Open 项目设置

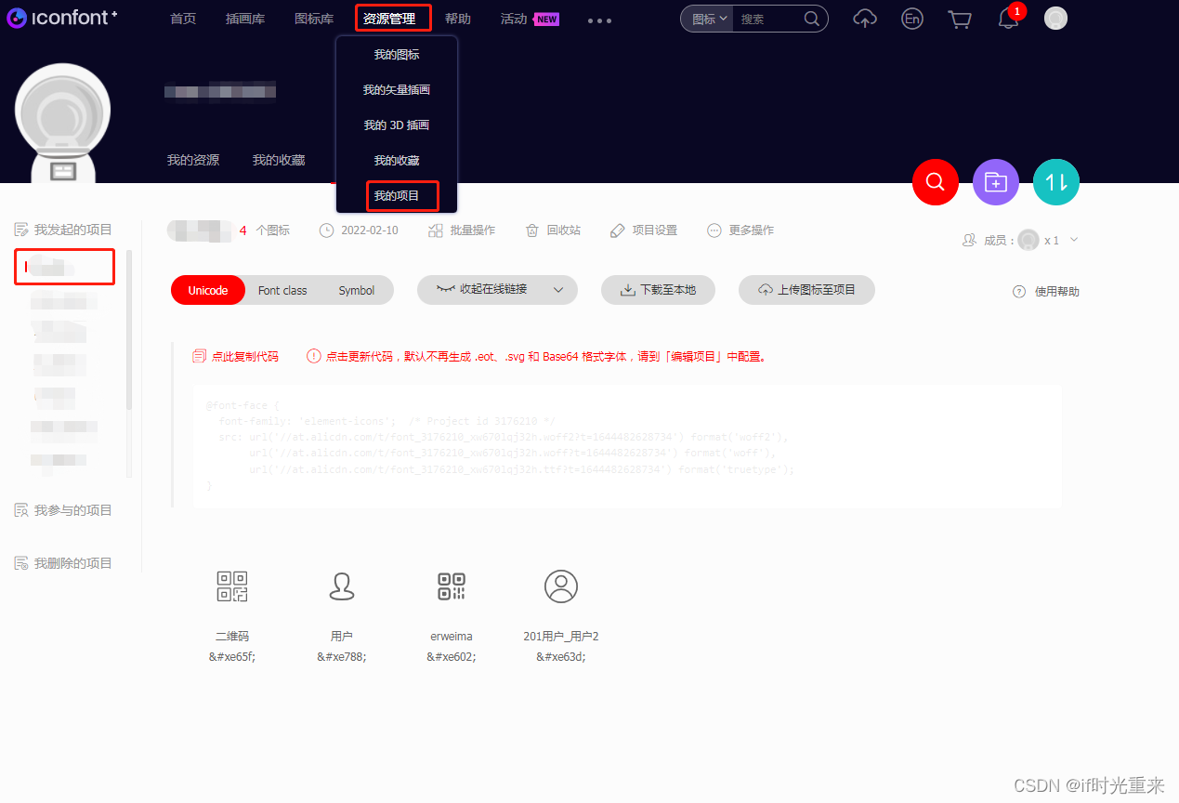click(644, 230)
